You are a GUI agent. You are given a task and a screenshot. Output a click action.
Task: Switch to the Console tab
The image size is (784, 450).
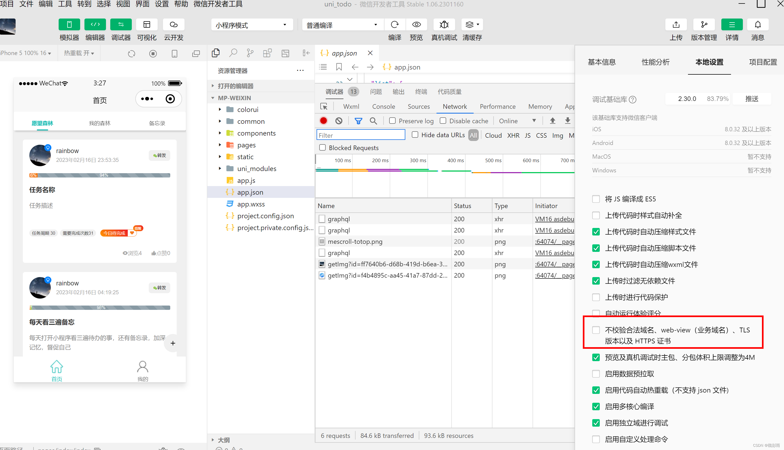pyautogui.click(x=383, y=107)
